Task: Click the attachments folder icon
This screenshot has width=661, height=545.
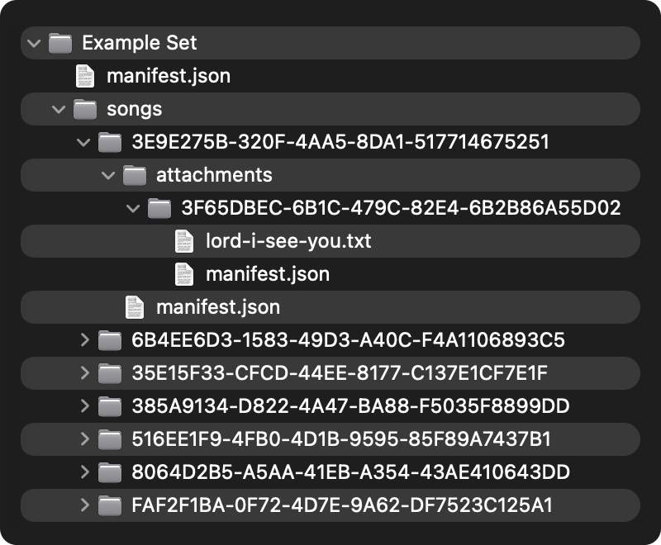Action: click(135, 175)
